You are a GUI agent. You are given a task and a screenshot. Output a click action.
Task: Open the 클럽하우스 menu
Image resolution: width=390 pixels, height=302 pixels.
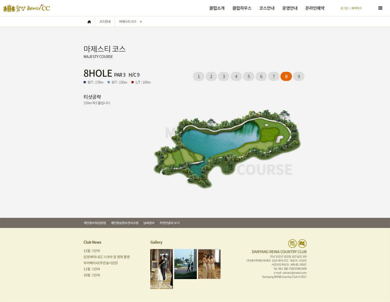pyautogui.click(x=242, y=8)
